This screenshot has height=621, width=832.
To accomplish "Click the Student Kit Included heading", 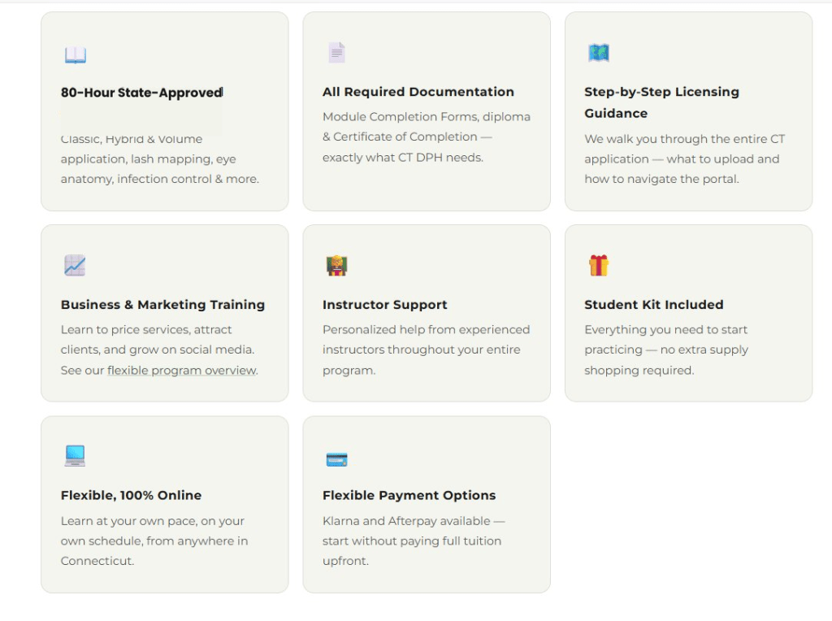I will (653, 305).
